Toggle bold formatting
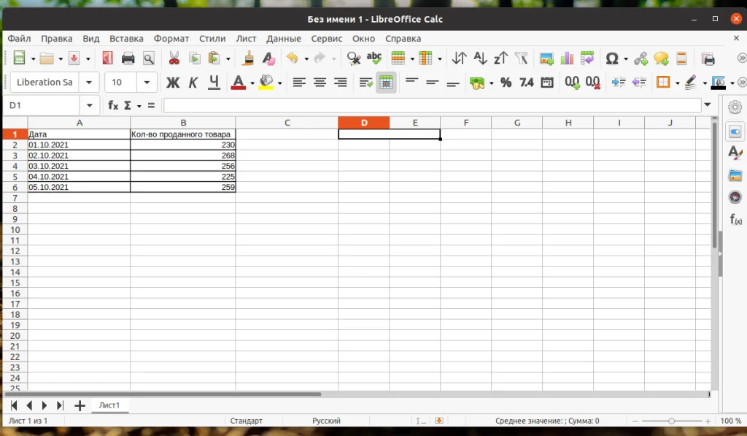The image size is (747, 436). pyautogui.click(x=173, y=83)
